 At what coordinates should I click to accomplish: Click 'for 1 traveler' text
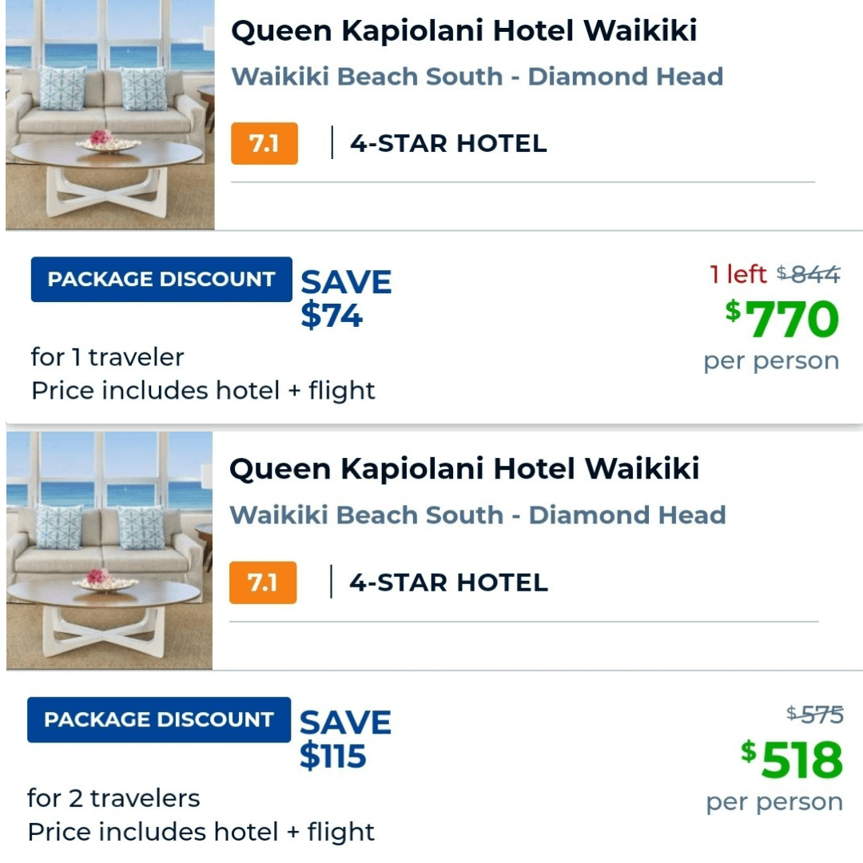pos(107,357)
